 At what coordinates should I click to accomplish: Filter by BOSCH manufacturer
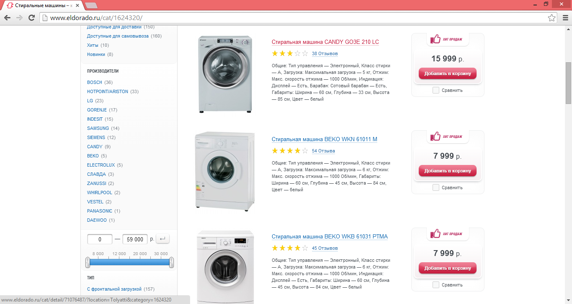point(95,82)
